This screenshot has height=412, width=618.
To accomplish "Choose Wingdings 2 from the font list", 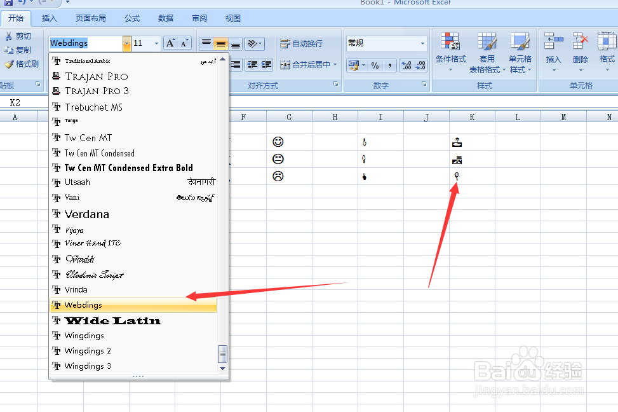I will point(133,351).
